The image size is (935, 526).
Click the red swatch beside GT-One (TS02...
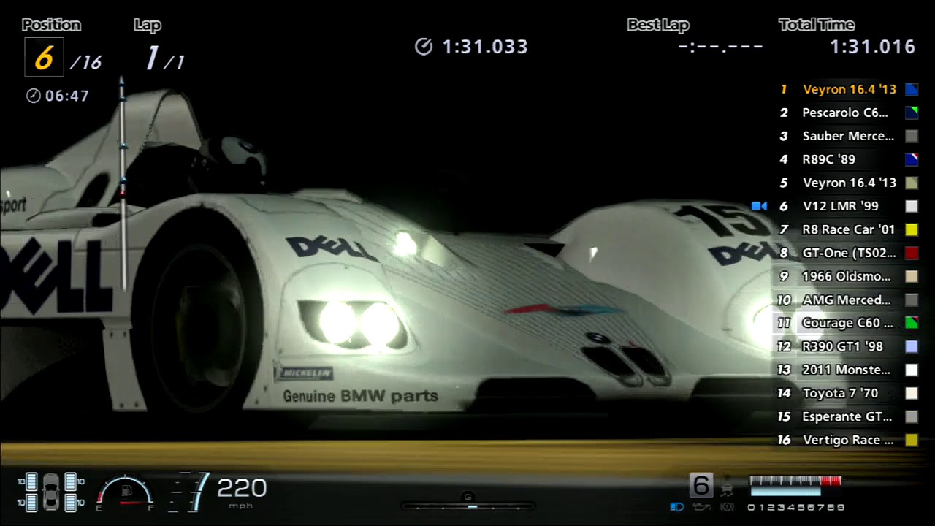(x=912, y=253)
